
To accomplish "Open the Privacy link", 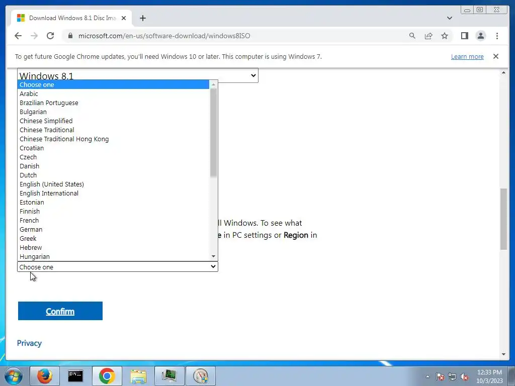I will 29,343.
